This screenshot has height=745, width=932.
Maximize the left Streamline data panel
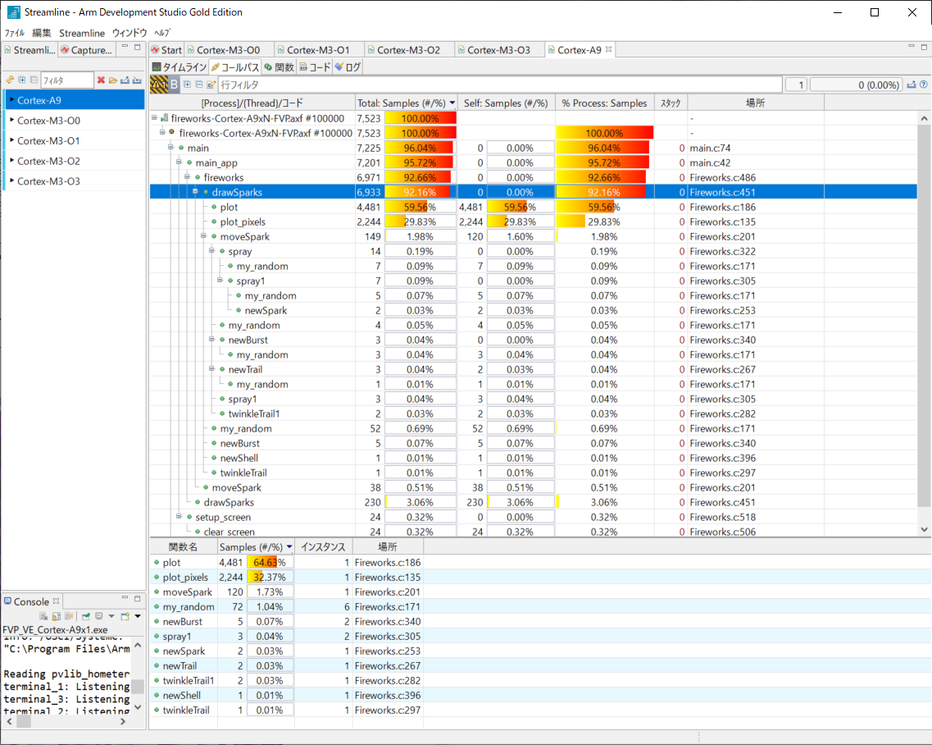(x=138, y=47)
